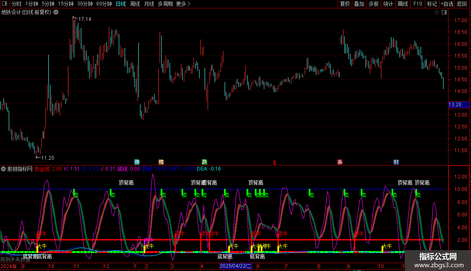471x271 pixels.
Task: Toggle 复权 price adjustment
Action: coord(345,4)
